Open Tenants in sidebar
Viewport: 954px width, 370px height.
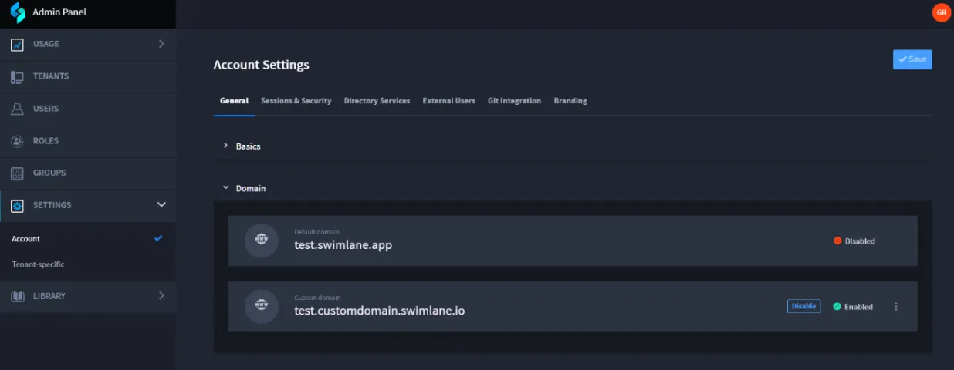[88, 76]
